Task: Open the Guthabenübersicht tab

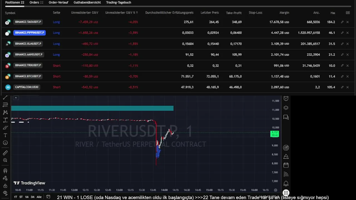Action: pos(87,2)
